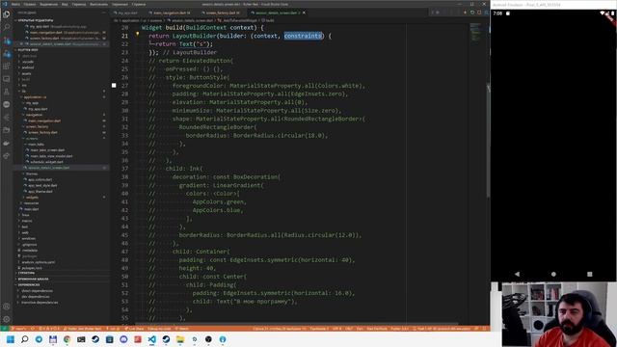The height and width of the screenshot is (347, 617).
Task: Open Telegram from the taskbar
Action: [x=39, y=339]
